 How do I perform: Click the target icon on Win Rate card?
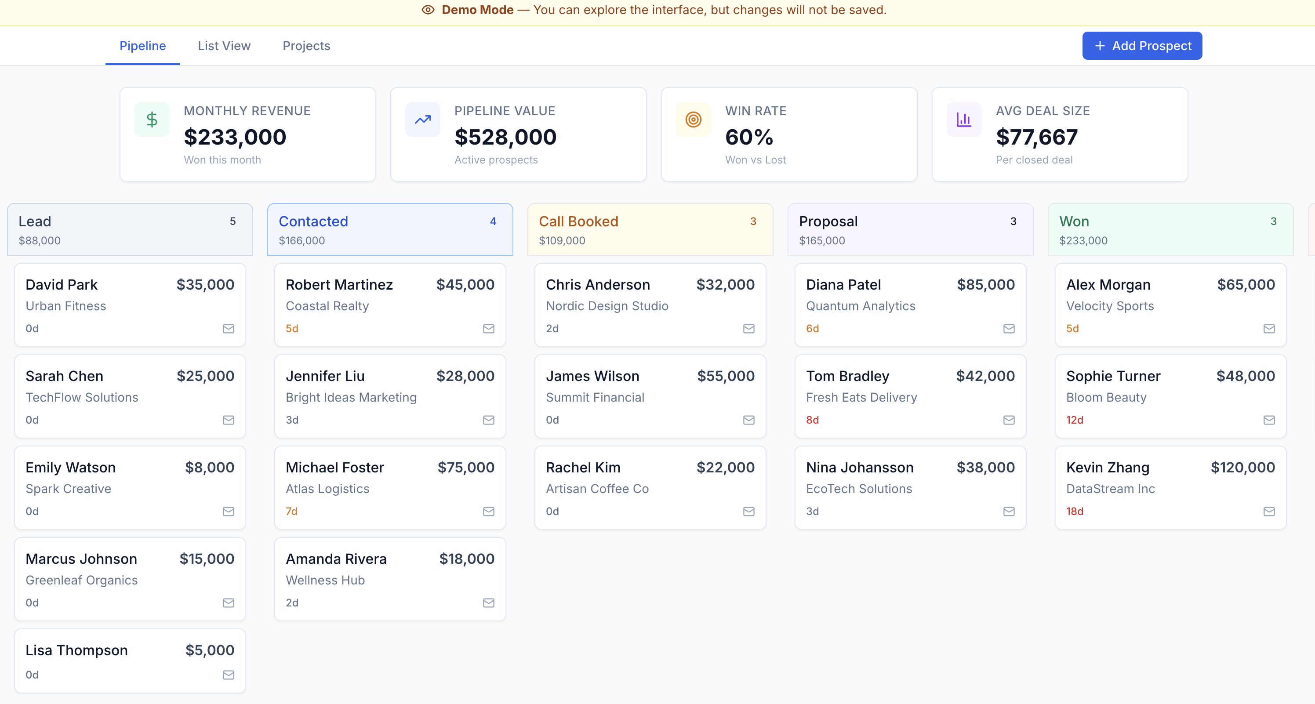tap(693, 119)
